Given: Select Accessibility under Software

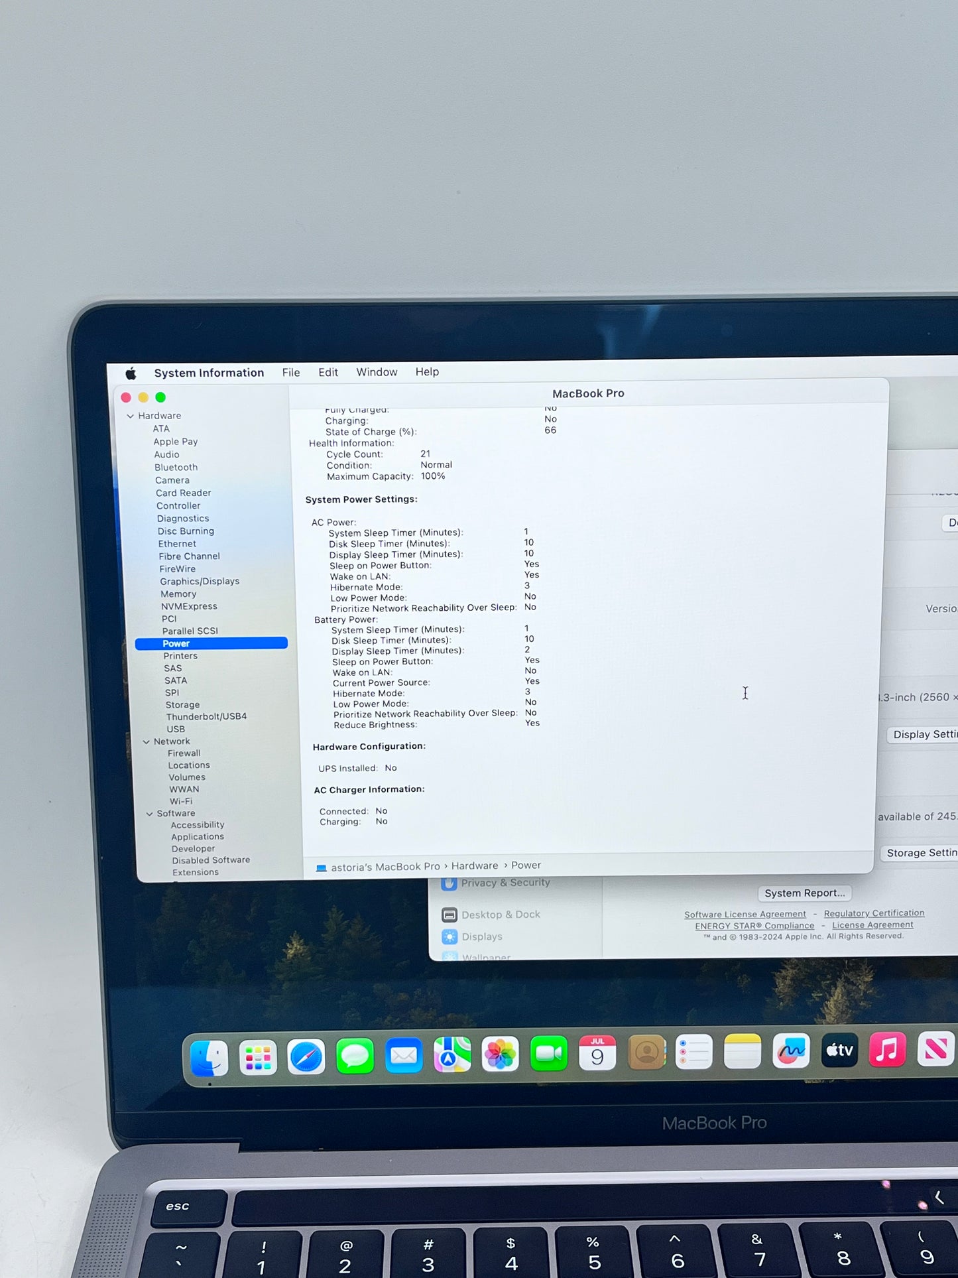Looking at the screenshot, I should click(x=198, y=826).
